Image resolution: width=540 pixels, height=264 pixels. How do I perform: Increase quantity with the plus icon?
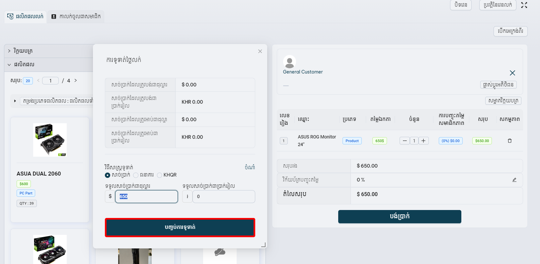[x=423, y=141]
